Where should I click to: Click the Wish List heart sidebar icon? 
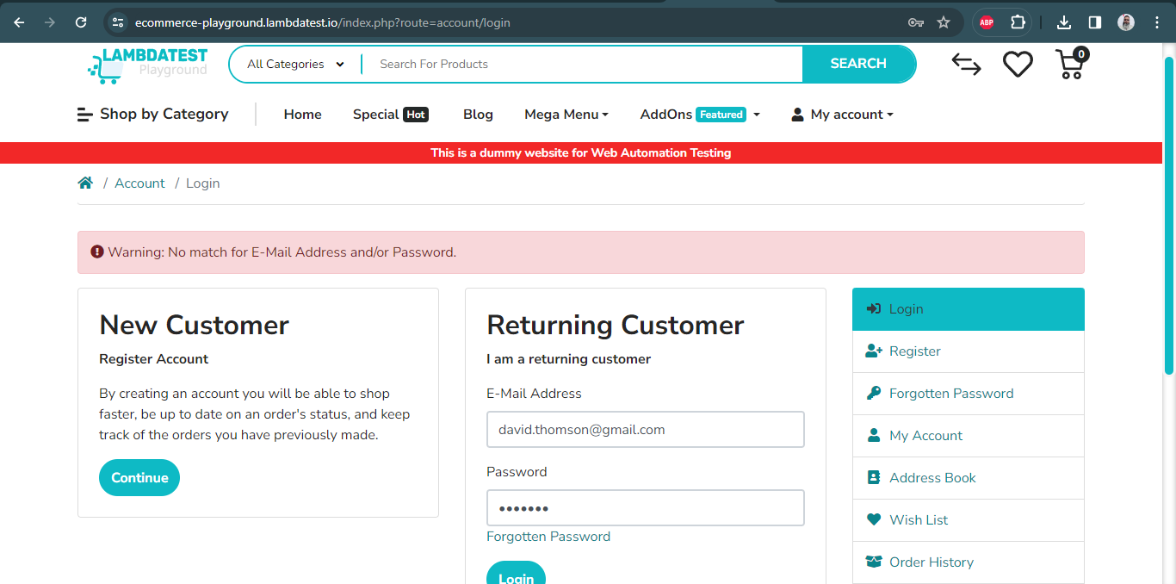[874, 519]
